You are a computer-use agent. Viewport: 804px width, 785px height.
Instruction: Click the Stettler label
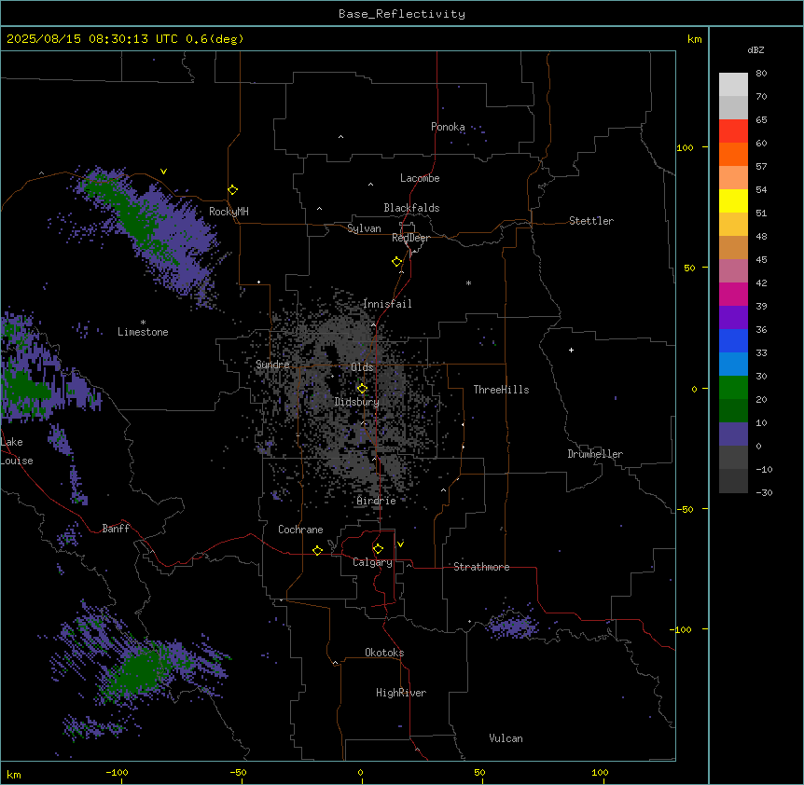[x=591, y=221]
